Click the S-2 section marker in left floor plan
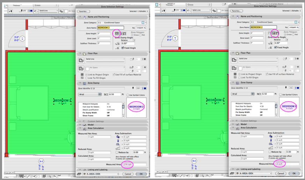 41,162
